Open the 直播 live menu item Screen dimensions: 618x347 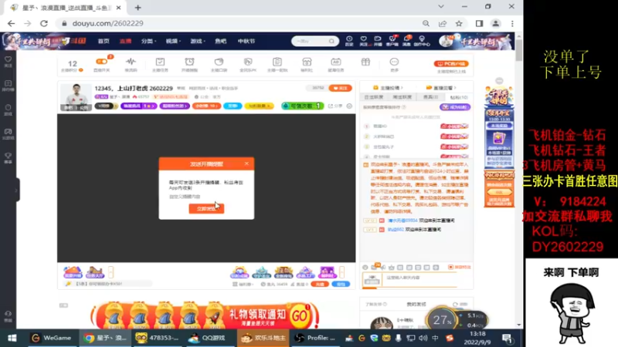point(125,41)
